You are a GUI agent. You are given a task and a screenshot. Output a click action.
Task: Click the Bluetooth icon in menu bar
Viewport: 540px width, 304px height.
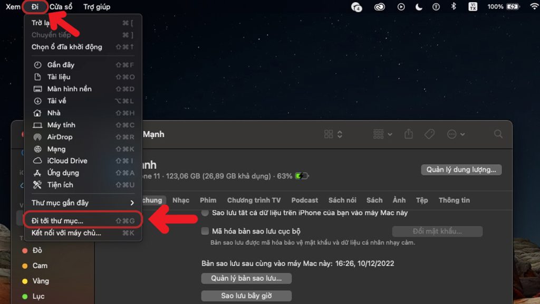[x=453, y=7]
